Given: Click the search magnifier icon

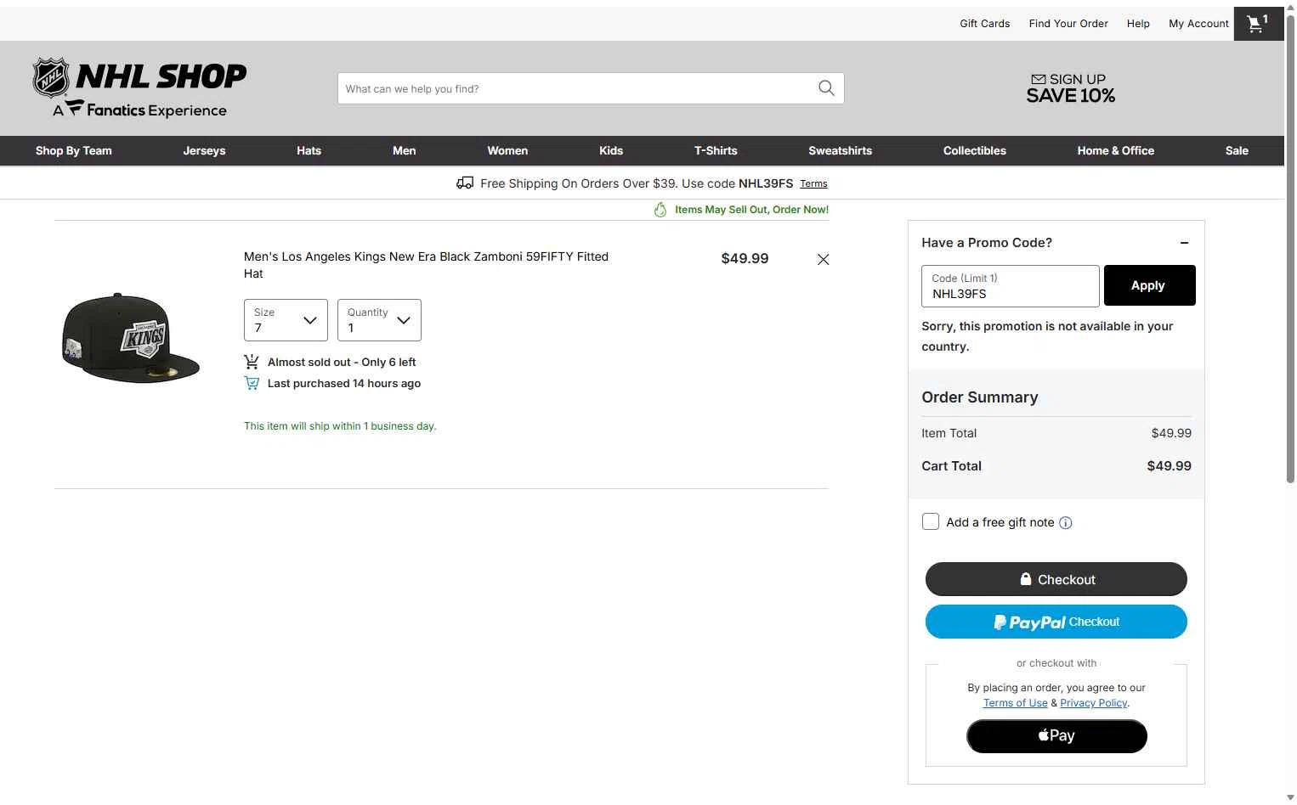Looking at the screenshot, I should tap(826, 88).
